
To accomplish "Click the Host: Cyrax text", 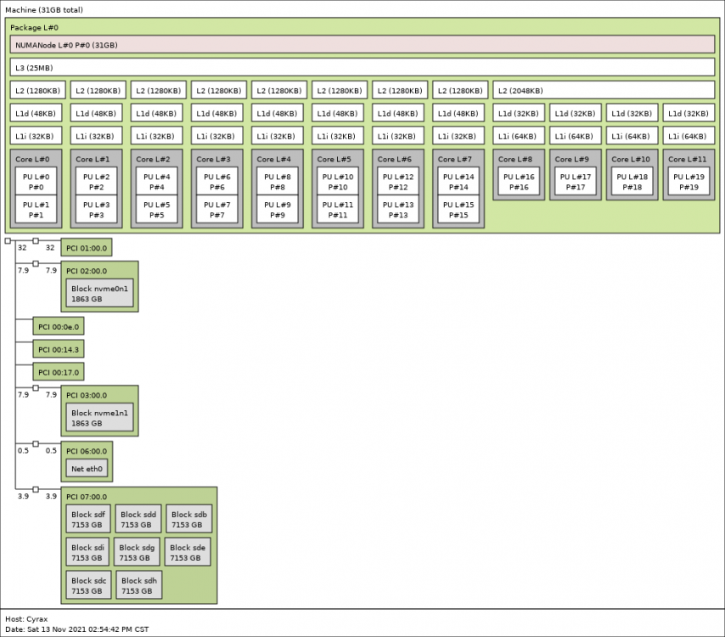I will 26,619.
